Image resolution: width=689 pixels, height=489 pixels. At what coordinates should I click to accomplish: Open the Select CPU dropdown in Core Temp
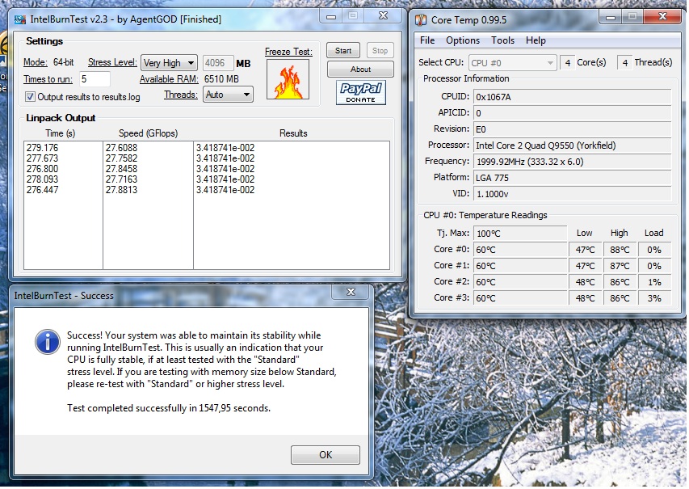(x=513, y=63)
